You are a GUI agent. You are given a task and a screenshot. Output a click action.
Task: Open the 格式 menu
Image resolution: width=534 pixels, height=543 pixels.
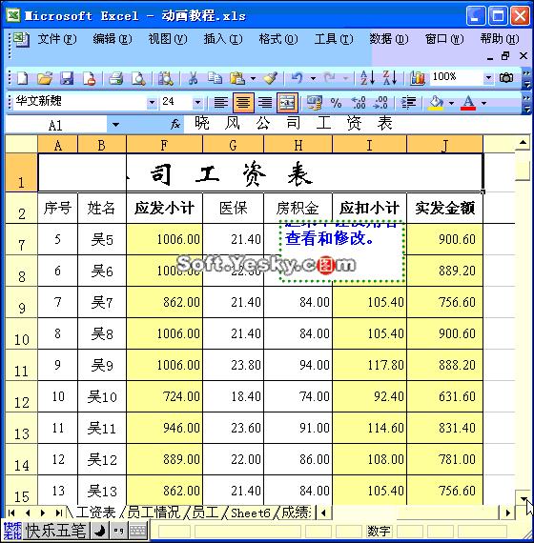[278, 39]
